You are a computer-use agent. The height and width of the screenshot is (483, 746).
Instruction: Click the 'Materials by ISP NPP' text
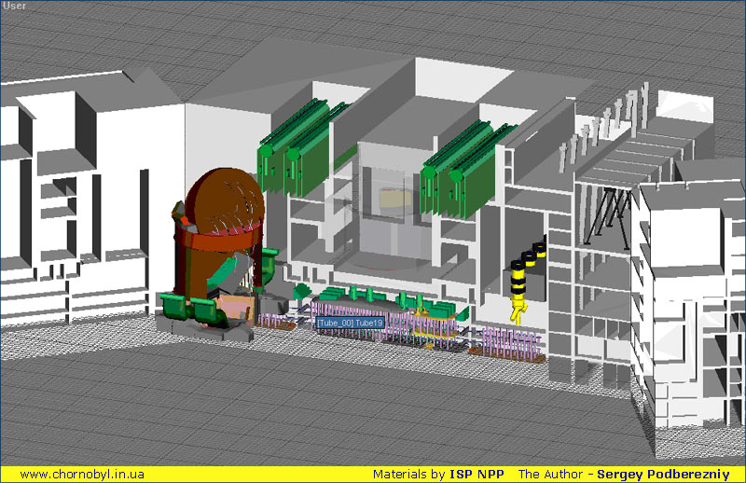click(438, 474)
